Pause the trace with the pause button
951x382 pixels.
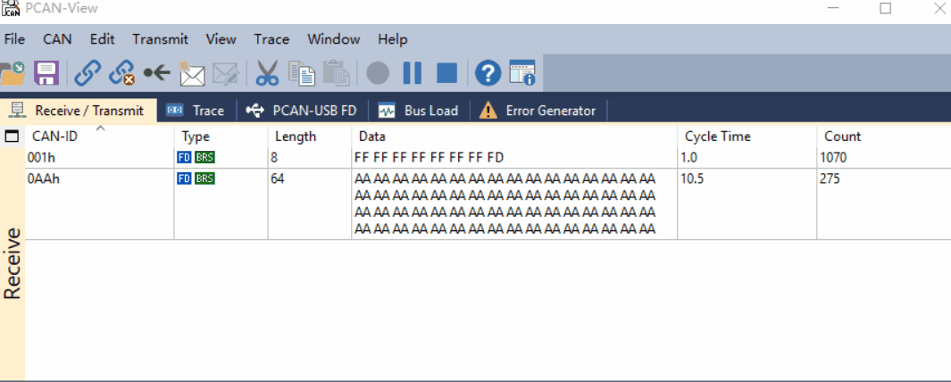[412, 73]
